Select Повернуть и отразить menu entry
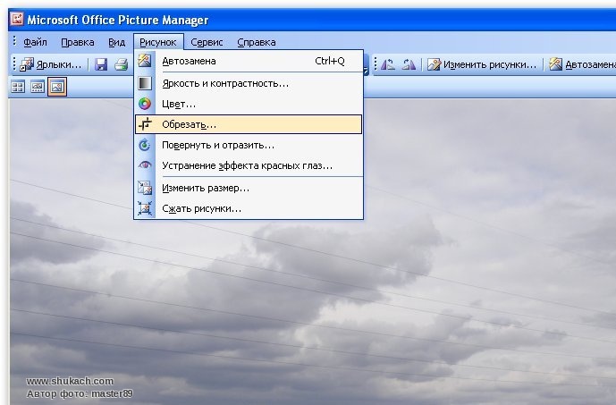Image resolution: width=616 pixels, height=405 pixels. (x=249, y=145)
